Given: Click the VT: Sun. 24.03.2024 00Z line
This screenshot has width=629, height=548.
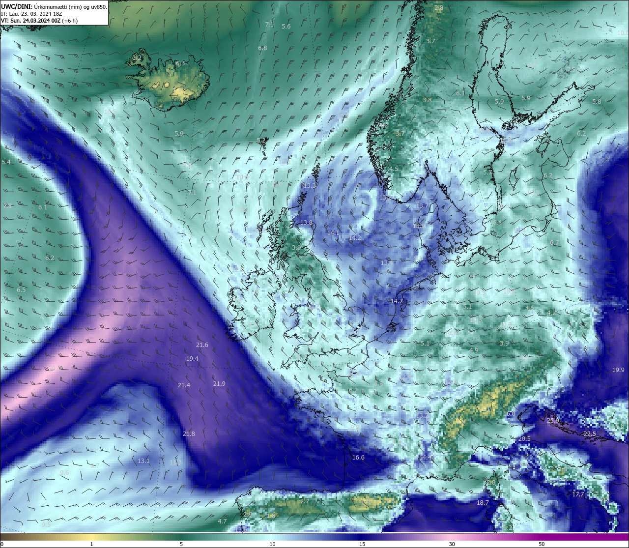Looking at the screenshot, I should pyautogui.click(x=39, y=21).
